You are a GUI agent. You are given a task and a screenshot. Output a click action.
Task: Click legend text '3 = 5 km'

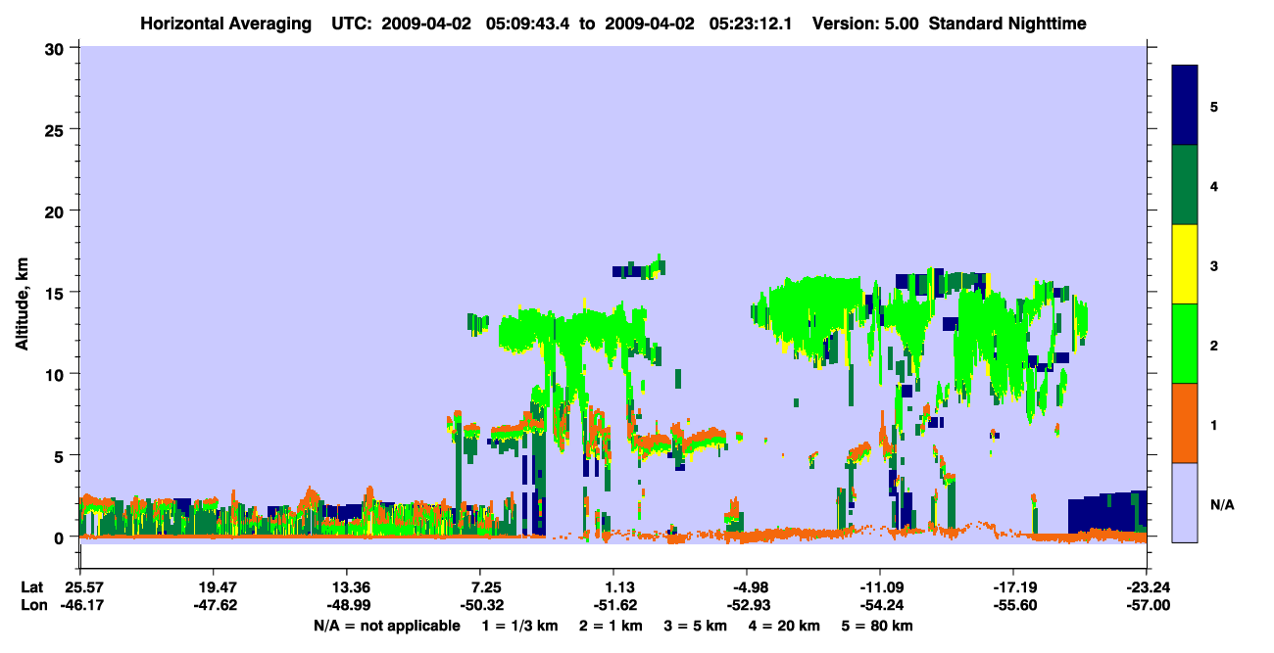698,626
